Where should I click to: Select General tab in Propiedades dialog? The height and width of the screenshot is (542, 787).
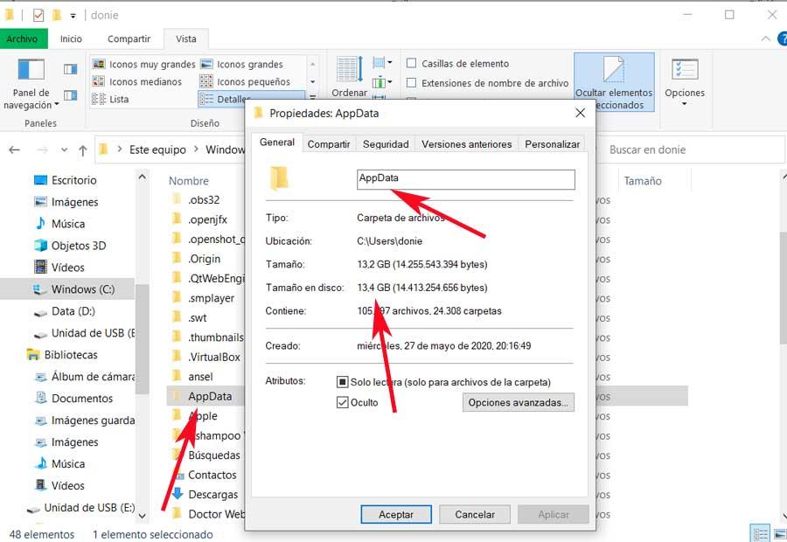point(277,142)
